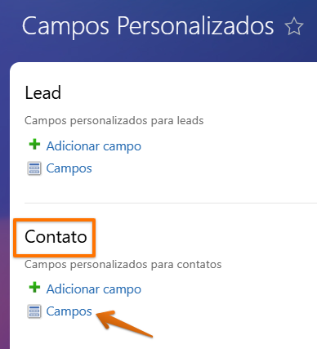Image resolution: width=317 pixels, height=349 pixels.
Task: Open Adicionar campo link for leads
Action: coord(94,146)
